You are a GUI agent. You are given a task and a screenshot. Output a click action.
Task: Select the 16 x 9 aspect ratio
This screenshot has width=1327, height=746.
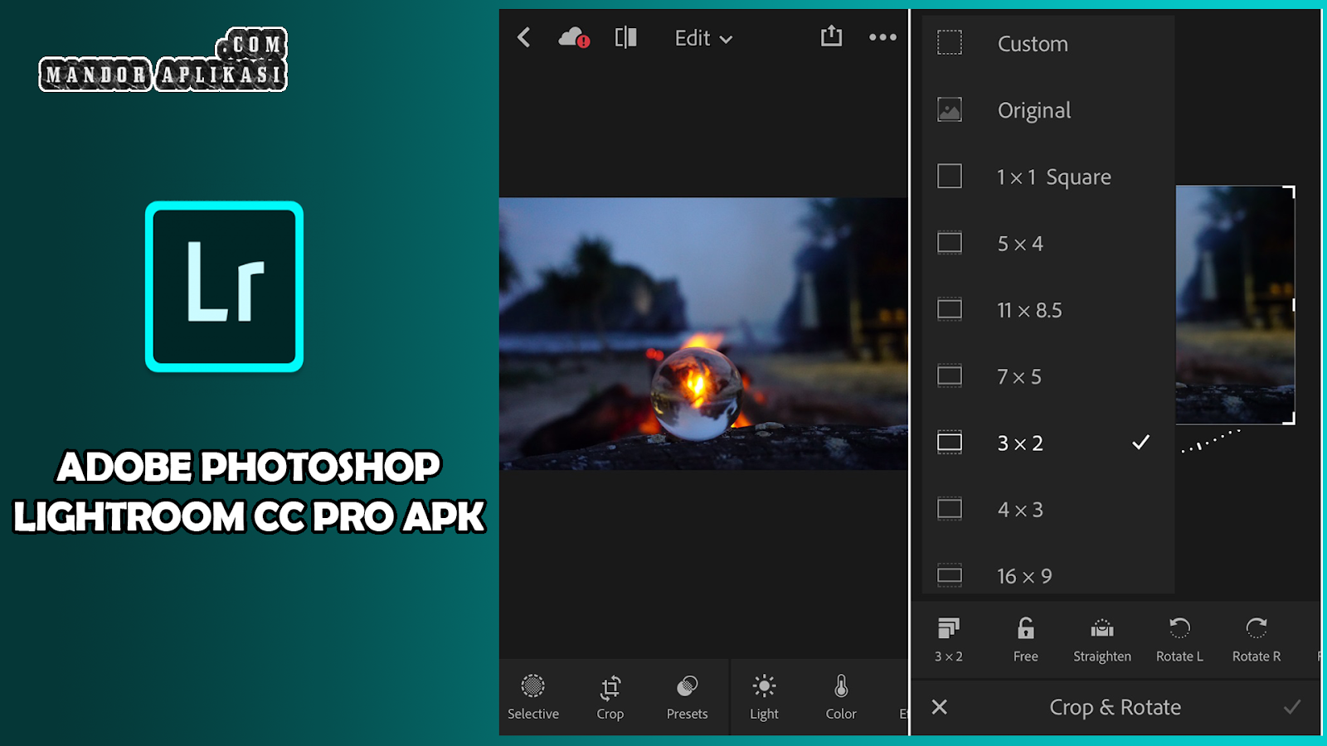point(1048,575)
